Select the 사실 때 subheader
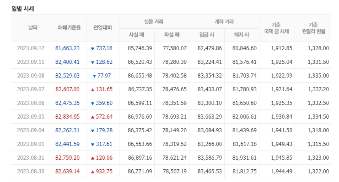Screen dimensions: 339x182 coord(136,35)
